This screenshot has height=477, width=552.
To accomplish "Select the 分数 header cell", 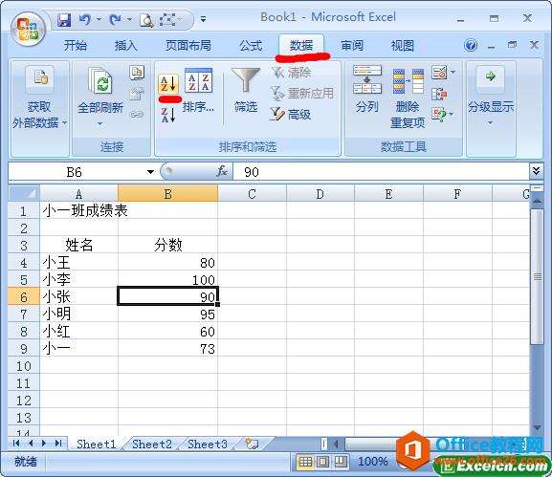I will click(168, 245).
